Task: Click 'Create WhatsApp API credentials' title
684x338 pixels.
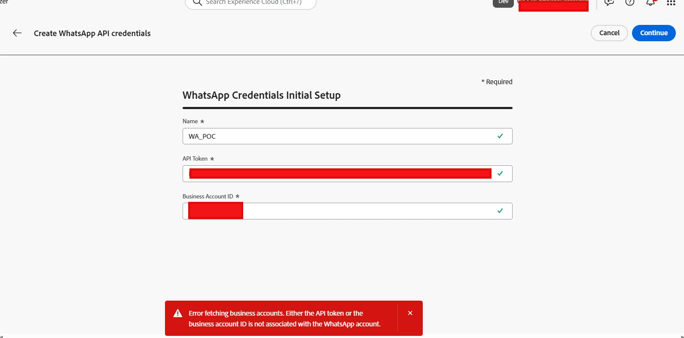Action: (92, 33)
